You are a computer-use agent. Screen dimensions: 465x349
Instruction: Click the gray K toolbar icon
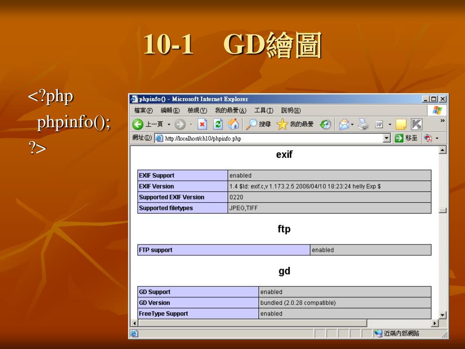point(417,125)
